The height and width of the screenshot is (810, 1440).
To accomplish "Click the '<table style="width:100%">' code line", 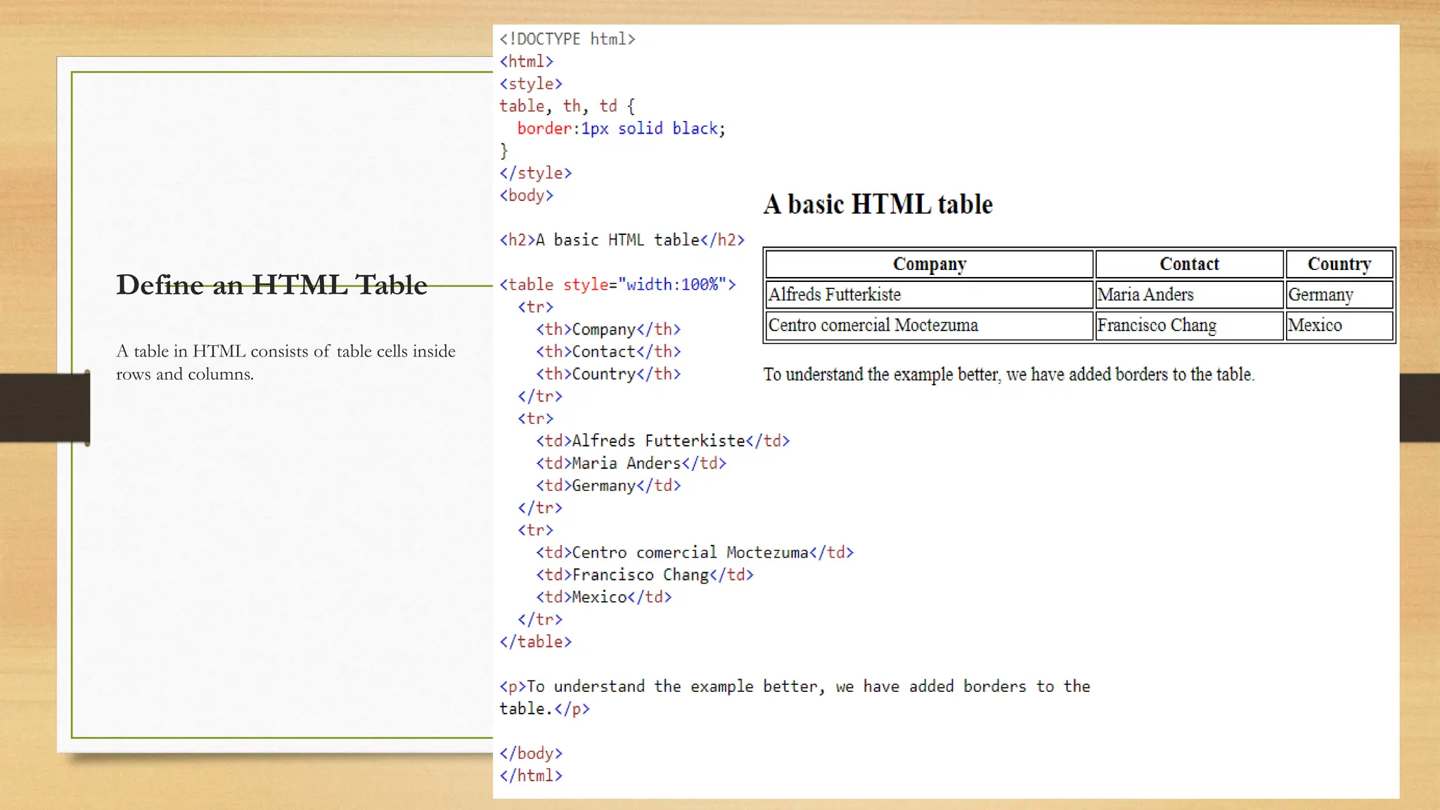I will click(x=617, y=285).
